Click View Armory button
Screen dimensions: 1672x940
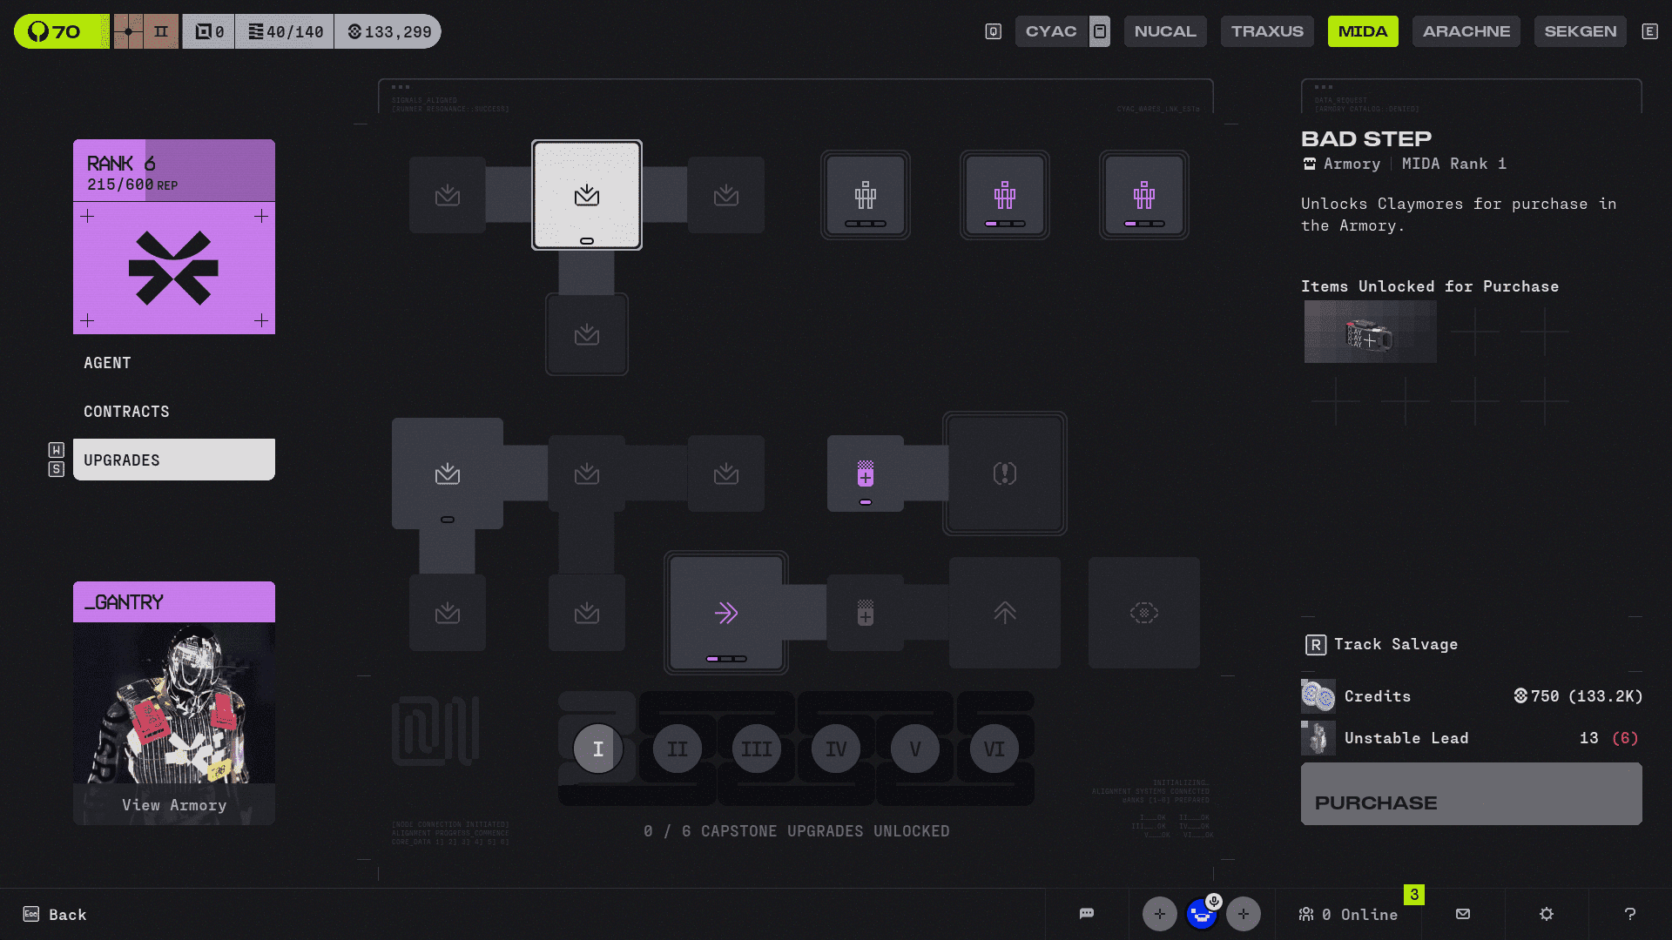[174, 805]
